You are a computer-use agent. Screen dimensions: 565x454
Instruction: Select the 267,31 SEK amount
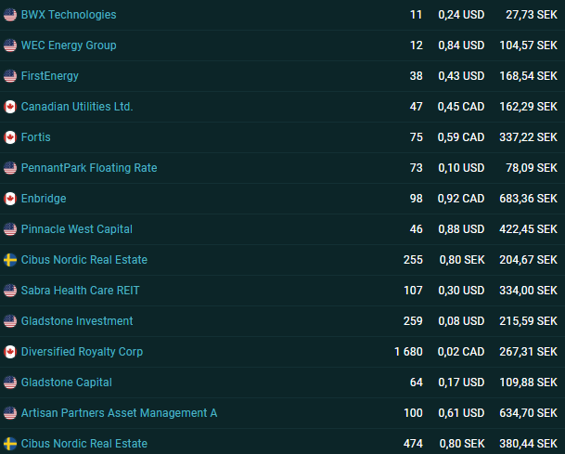click(x=528, y=352)
